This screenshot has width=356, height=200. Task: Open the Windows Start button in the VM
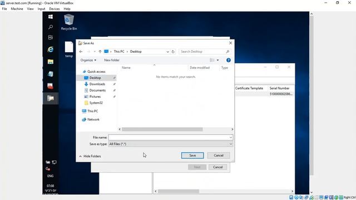pyautogui.click(x=51, y=17)
